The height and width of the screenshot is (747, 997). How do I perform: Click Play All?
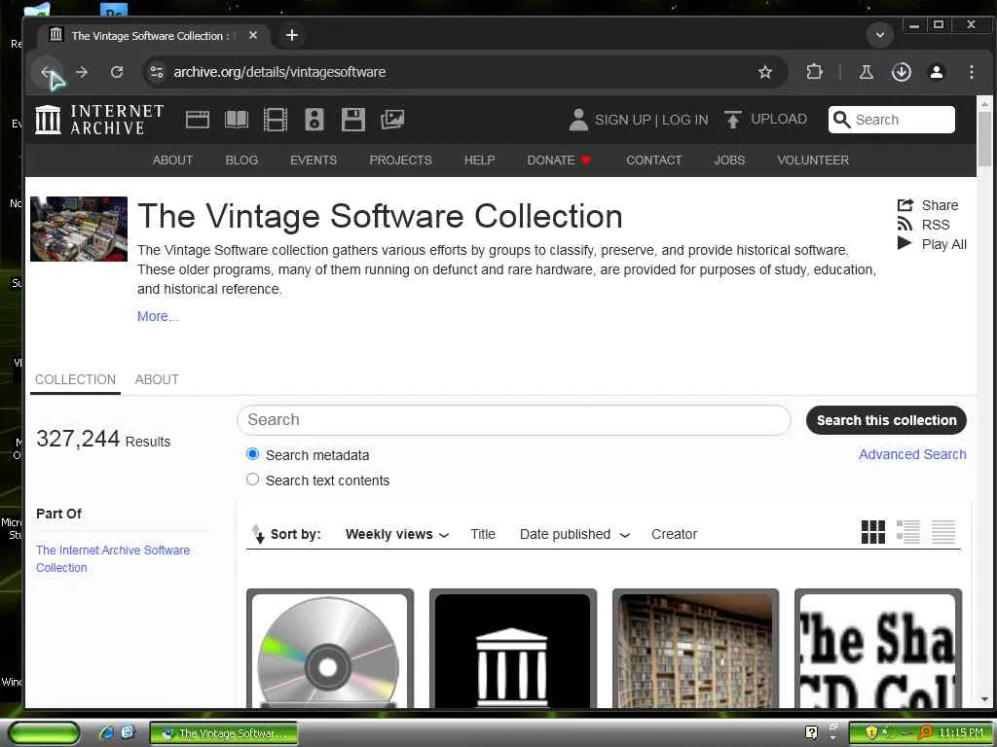click(x=932, y=244)
